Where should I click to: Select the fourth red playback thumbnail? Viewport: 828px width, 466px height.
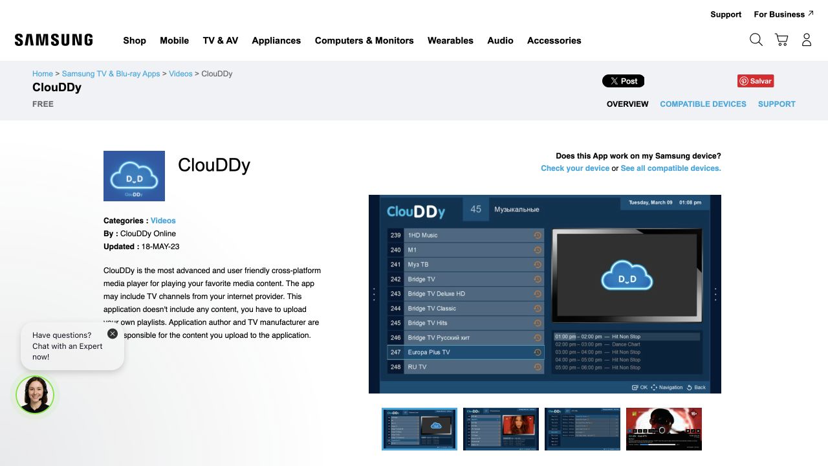664,428
